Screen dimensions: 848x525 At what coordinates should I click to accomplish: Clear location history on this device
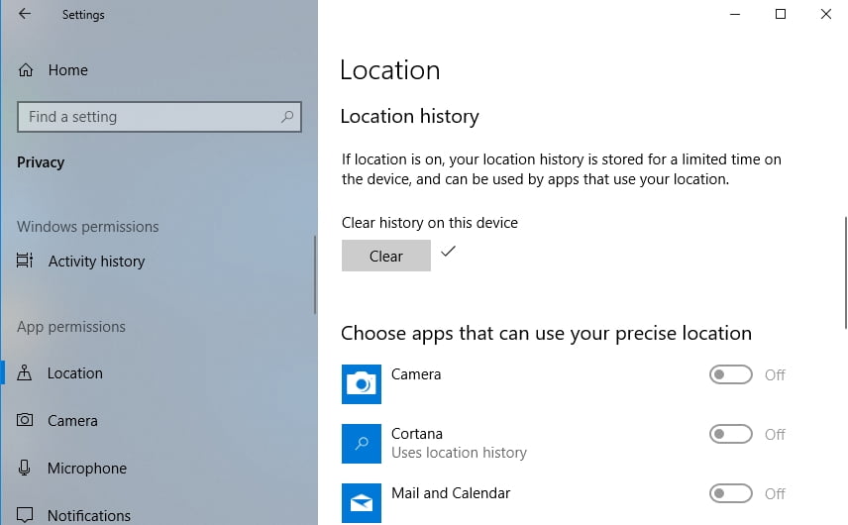tap(386, 256)
